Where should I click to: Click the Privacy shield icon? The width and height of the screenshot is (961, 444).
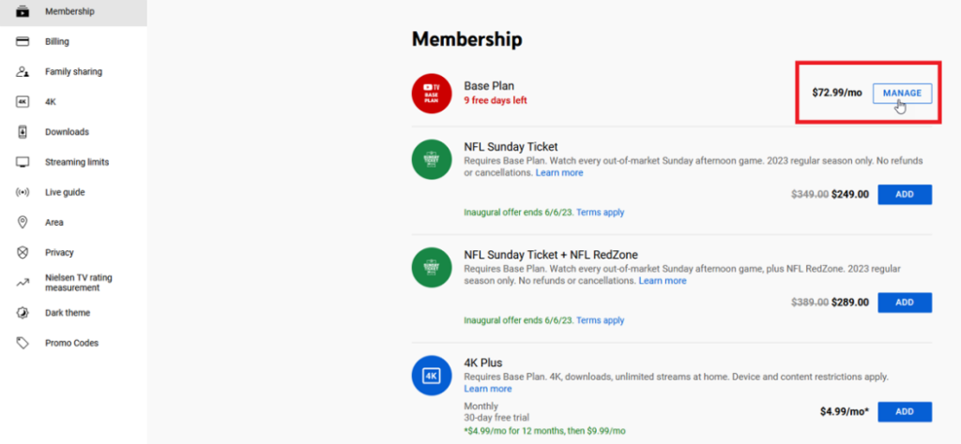[x=23, y=253]
